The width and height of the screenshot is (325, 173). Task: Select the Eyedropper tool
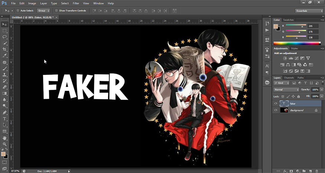click(4, 56)
